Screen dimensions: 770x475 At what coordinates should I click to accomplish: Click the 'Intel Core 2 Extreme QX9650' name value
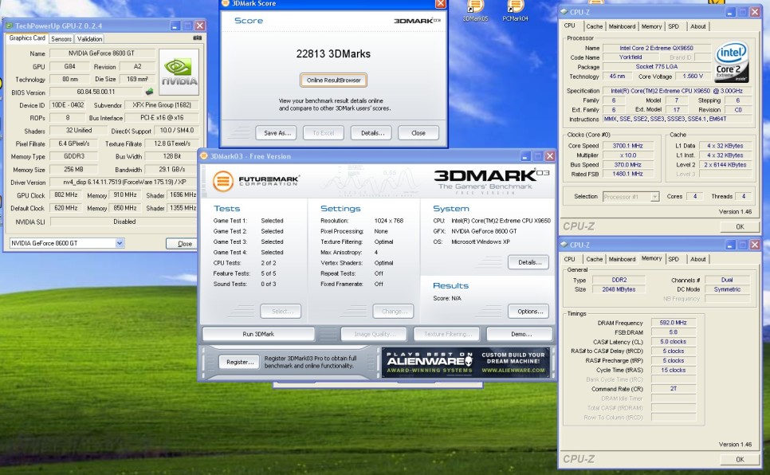point(656,48)
